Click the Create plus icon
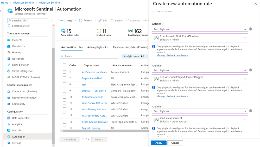 pyautogui.click(x=62, y=21)
